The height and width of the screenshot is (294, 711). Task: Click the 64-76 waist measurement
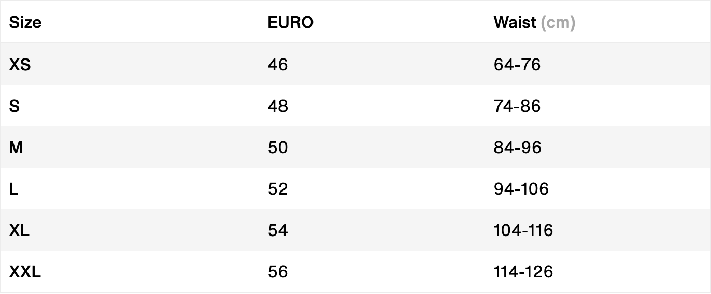517,65
